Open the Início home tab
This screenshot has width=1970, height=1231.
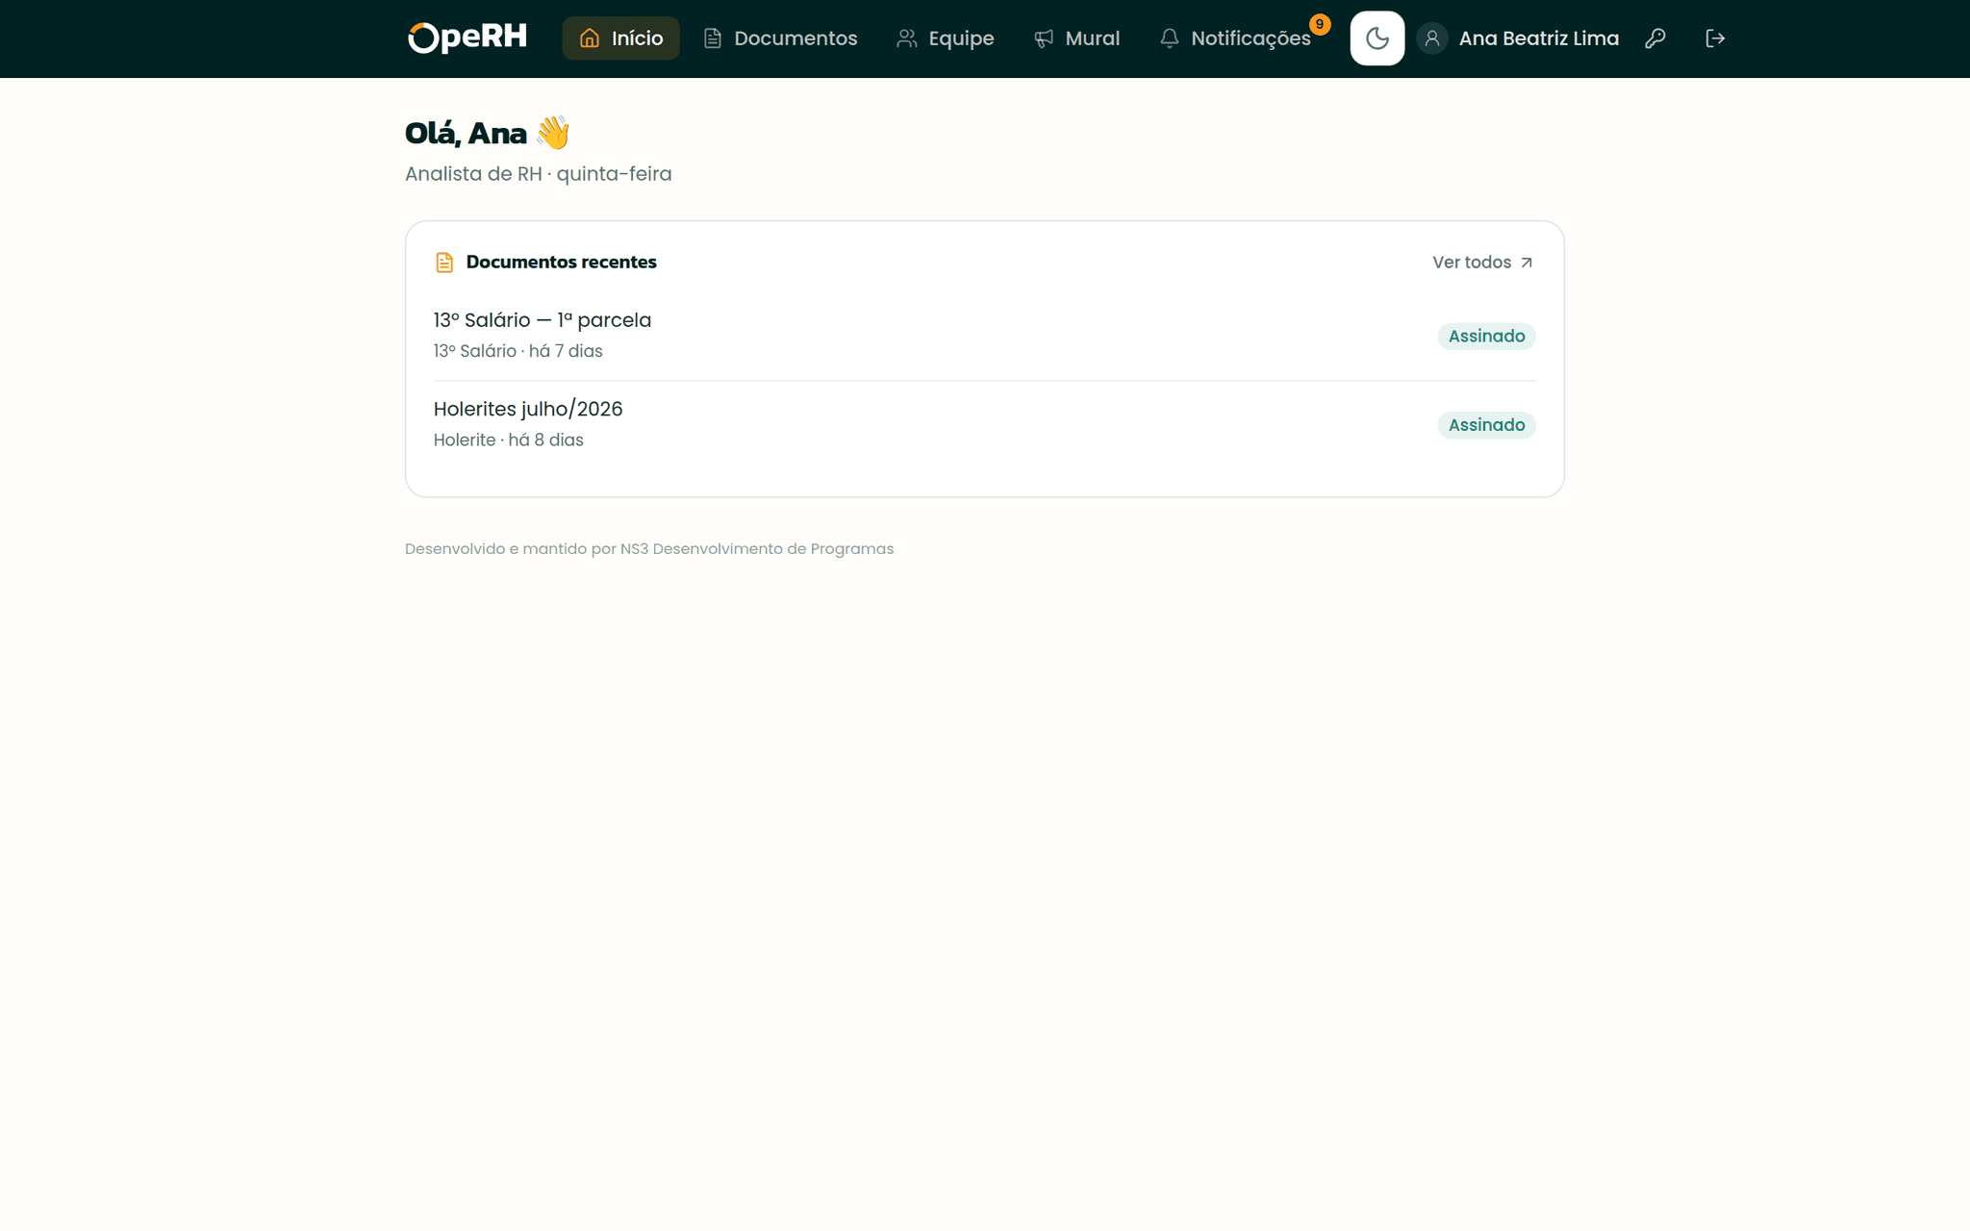click(x=620, y=38)
